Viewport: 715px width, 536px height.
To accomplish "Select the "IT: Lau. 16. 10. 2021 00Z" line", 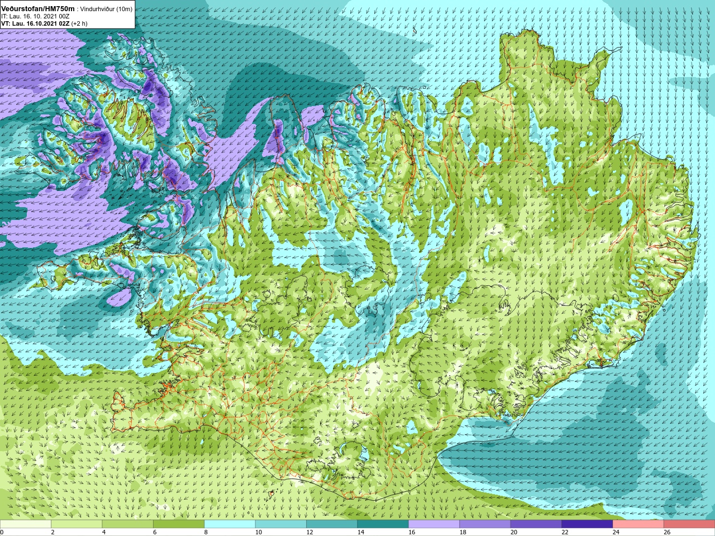I will [x=35, y=16].
